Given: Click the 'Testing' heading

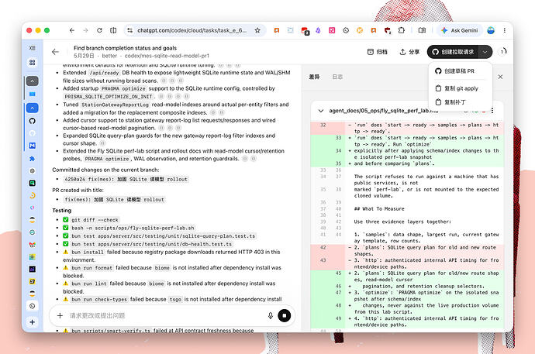Looking at the screenshot, I should pyautogui.click(x=62, y=211).
